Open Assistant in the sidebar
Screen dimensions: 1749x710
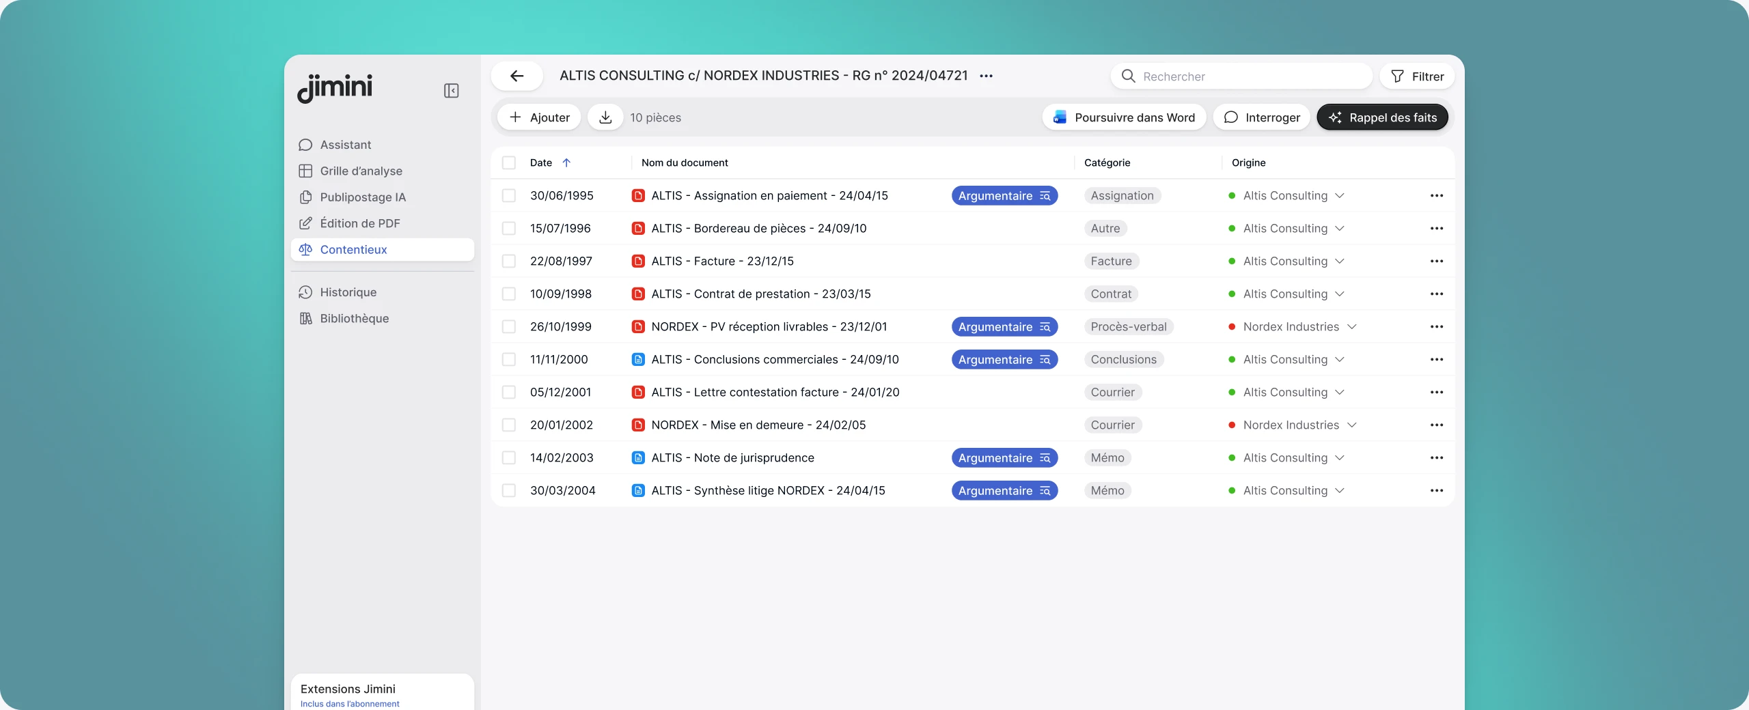click(383, 145)
